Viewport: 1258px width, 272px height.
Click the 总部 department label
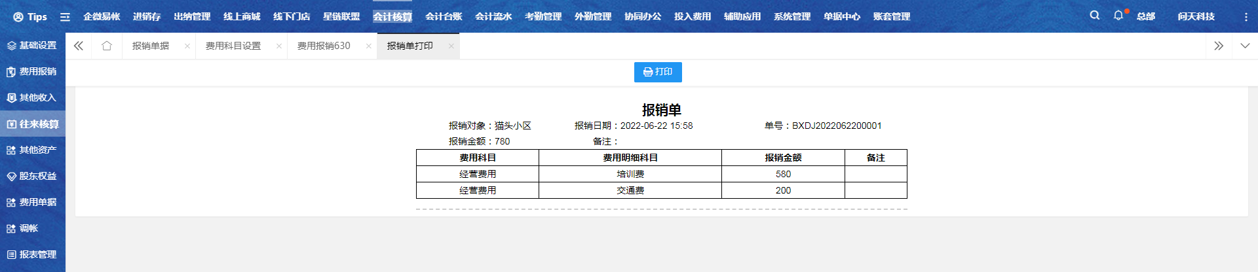pyautogui.click(x=1146, y=17)
